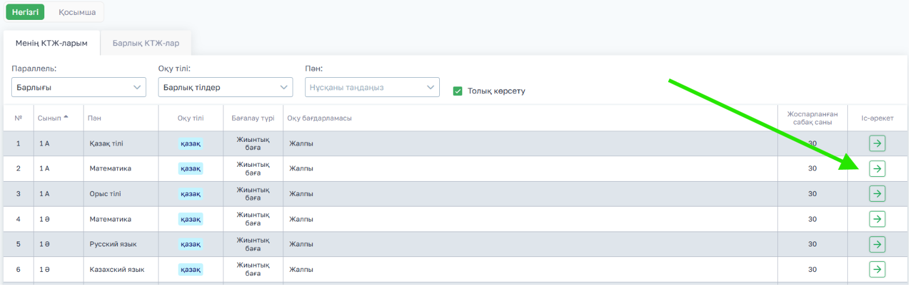Click қазақ tag in Казахский язык row

pos(190,269)
